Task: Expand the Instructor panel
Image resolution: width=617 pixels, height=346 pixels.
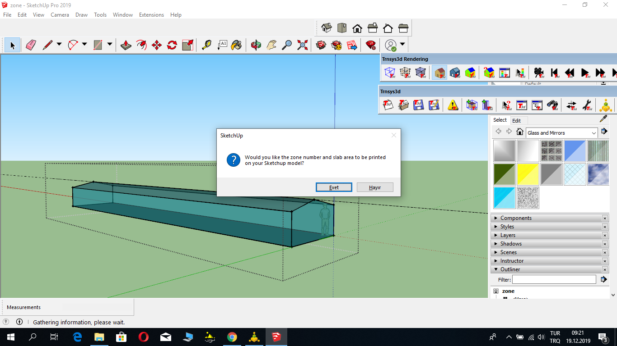Action: click(x=549, y=261)
